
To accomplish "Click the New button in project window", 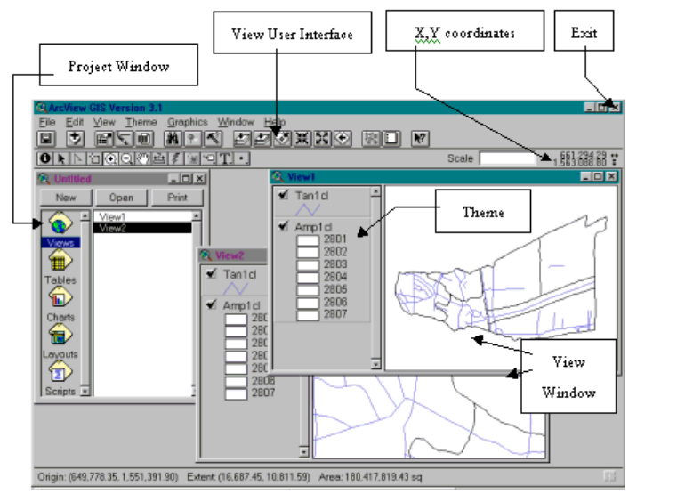I will click(66, 198).
